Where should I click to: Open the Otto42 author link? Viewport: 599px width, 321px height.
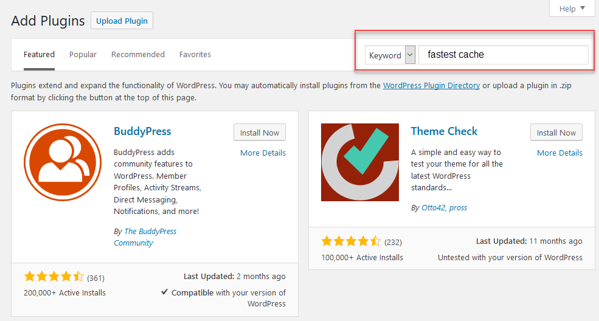tap(433, 208)
